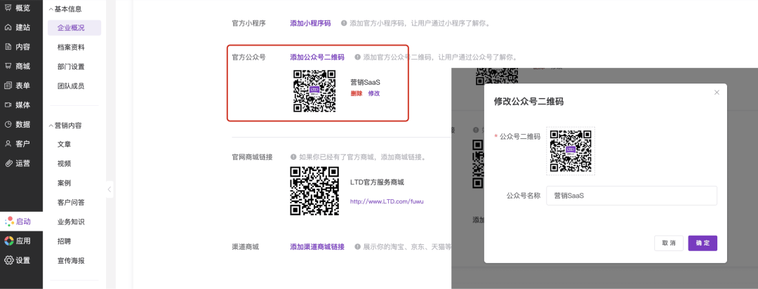Open 团队成员 menu item
This screenshot has height=289, width=758.
pyautogui.click(x=71, y=86)
